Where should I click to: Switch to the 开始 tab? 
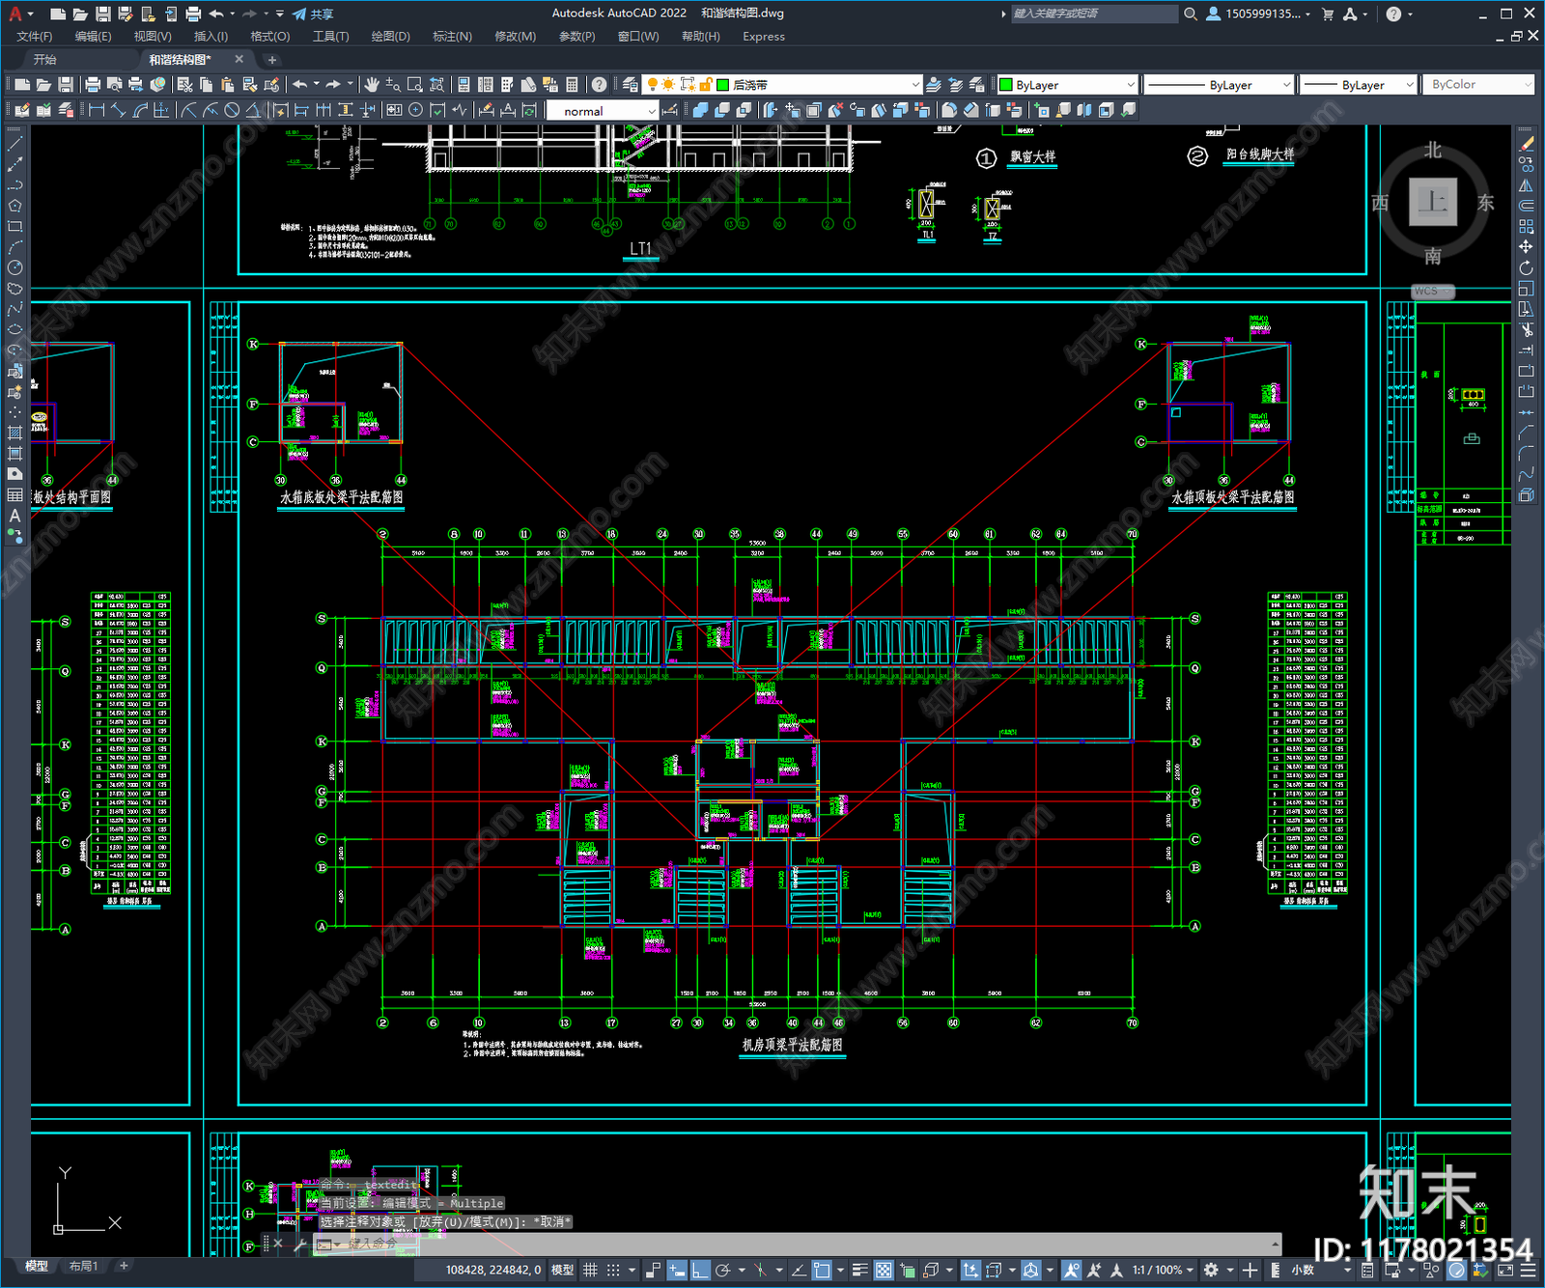pyautogui.click(x=45, y=60)
